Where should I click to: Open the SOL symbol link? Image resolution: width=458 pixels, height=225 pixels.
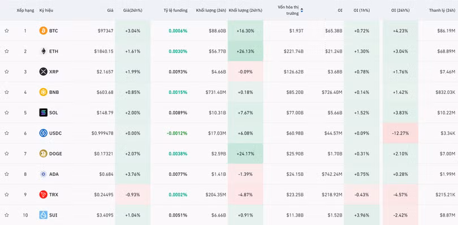pyautogui.click(x=54, y=112)
